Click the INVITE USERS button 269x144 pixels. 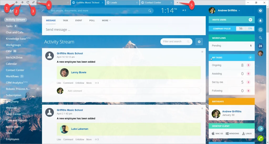[232, 20]
